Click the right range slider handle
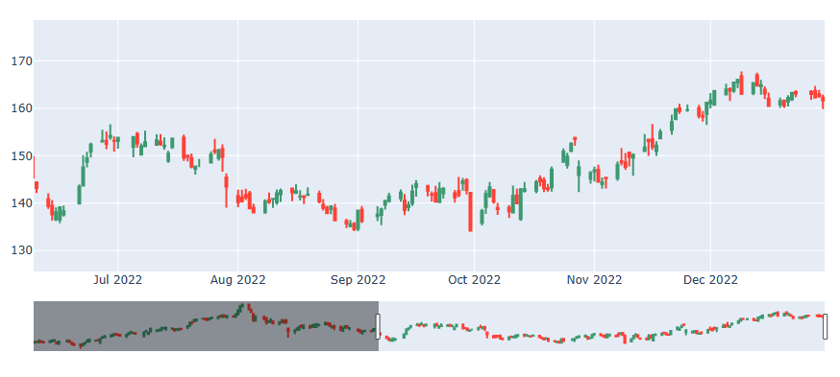Screen dimensions: 840x377 825,326
